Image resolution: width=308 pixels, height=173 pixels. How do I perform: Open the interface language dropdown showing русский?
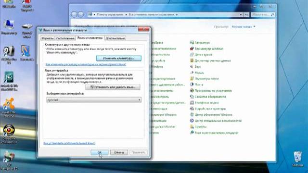94,100
